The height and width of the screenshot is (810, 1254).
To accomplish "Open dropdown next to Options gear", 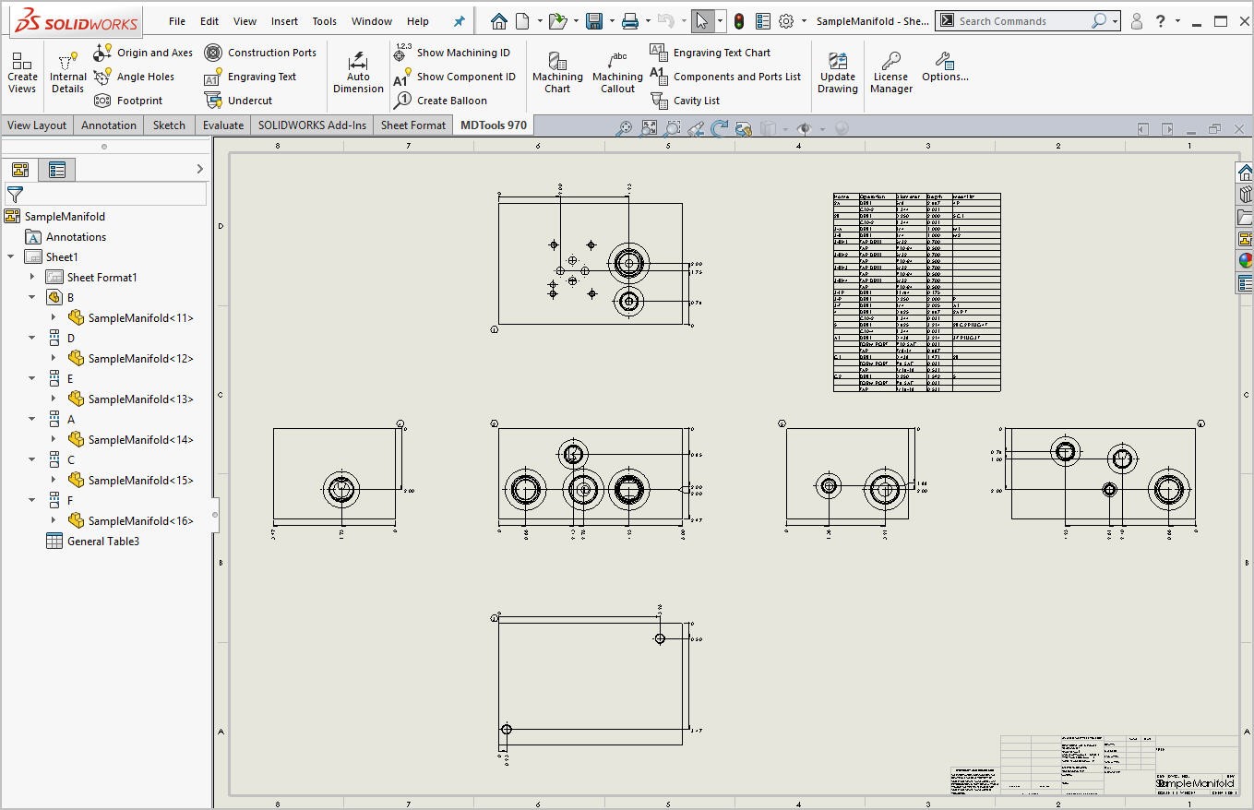I will (804, 21).
